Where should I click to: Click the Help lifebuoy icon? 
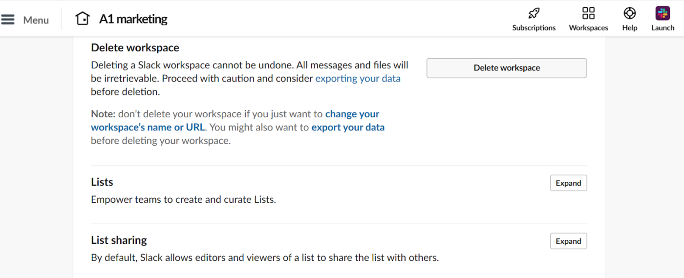pyautogui.click(x=629, y=13)
